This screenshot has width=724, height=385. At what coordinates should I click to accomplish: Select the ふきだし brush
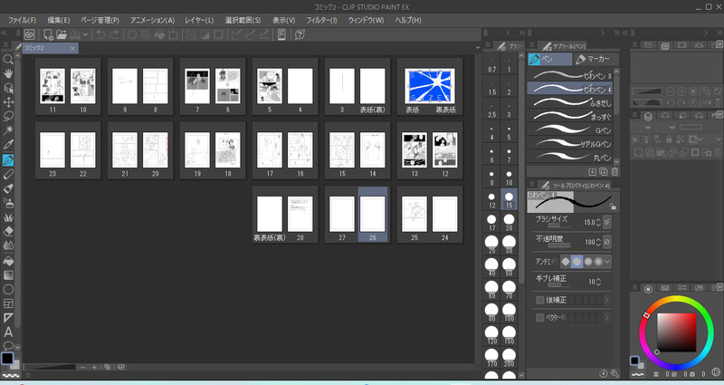[570, 102]
